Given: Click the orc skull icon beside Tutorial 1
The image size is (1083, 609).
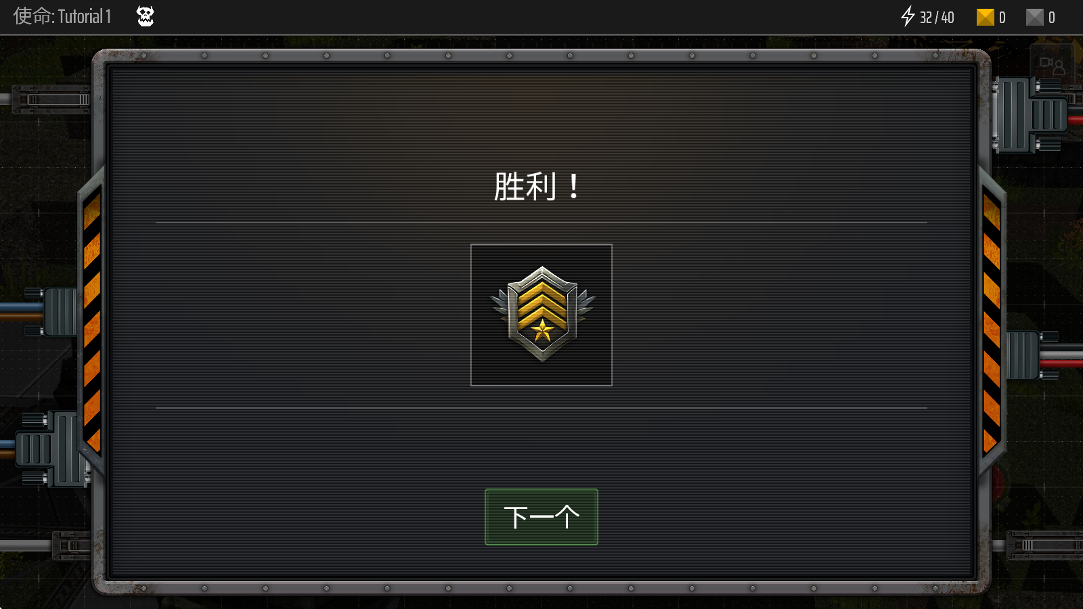Looking at the screenshot, I should pos(146,16).
